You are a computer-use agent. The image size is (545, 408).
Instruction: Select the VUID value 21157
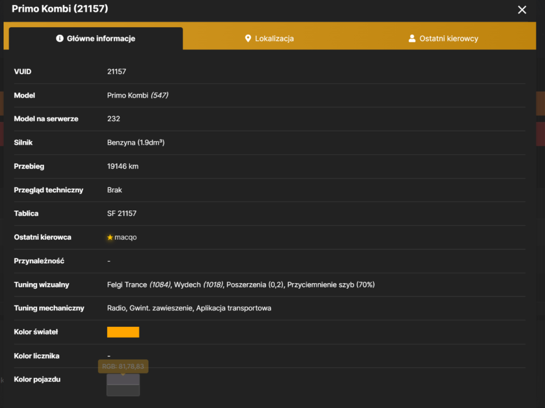117,71
